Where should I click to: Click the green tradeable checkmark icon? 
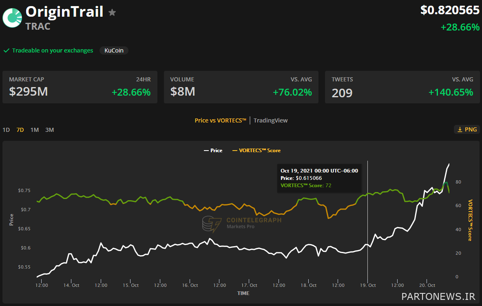[7, 50]
